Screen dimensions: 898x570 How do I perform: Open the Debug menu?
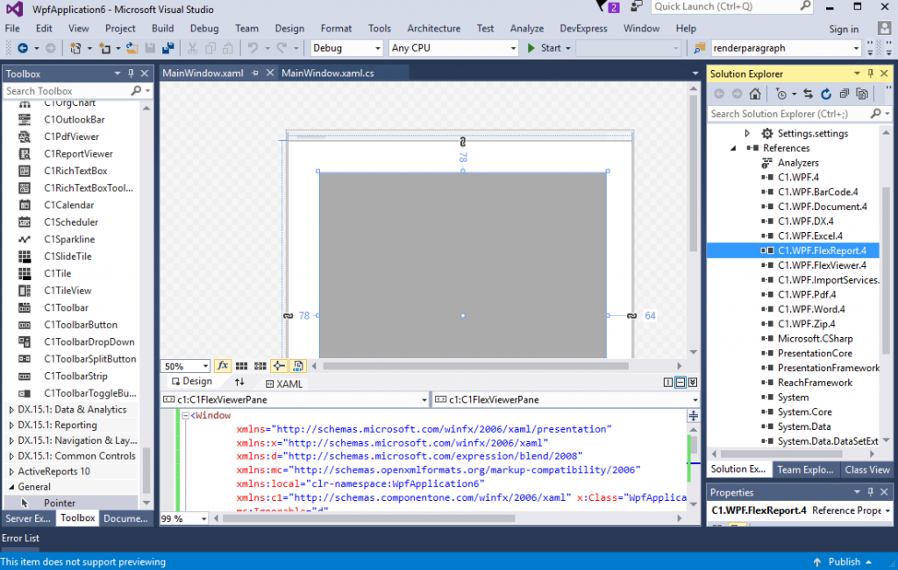tap(203, 29)
